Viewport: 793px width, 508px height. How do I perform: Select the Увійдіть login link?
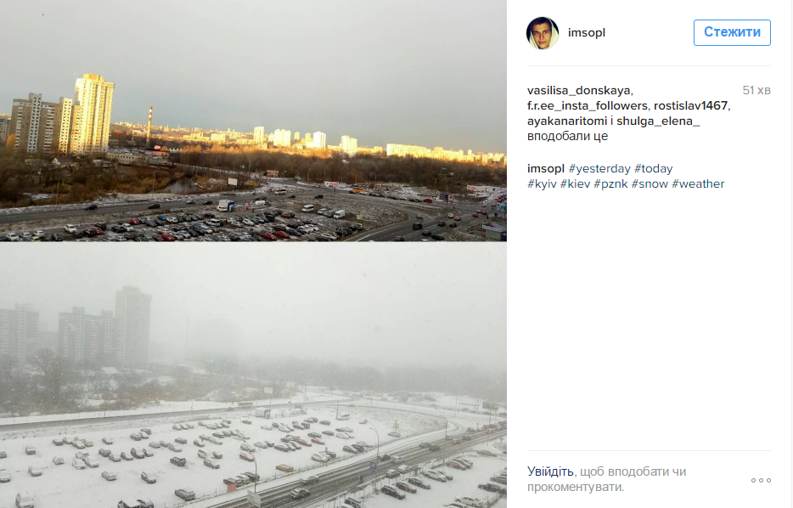(x=550, y=471)
